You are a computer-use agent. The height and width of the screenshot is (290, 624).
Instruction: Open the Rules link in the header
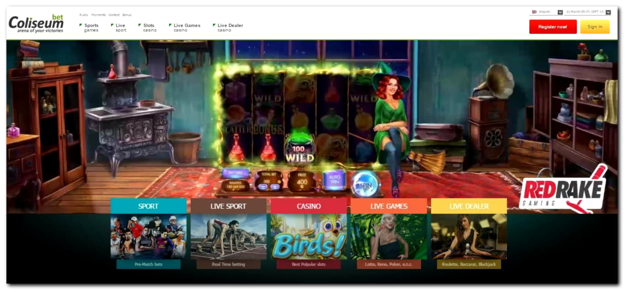tap(84, 15)
